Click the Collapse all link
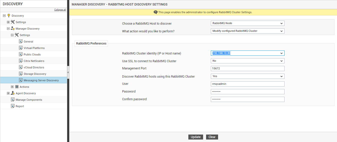The image size is (337, 142). click(x=60, y=10)
